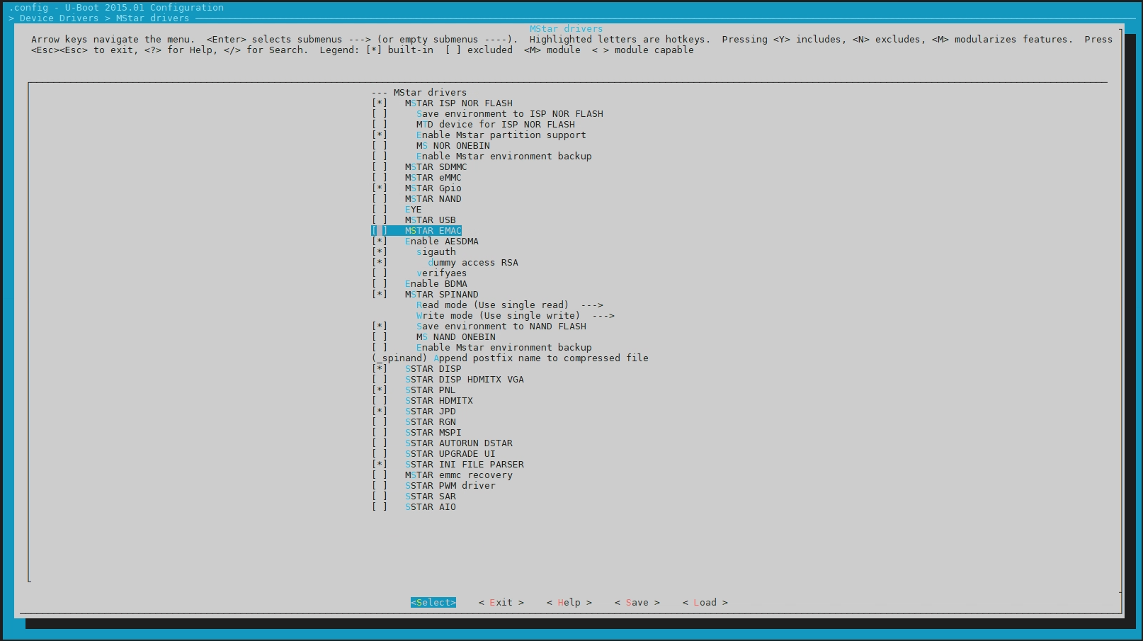
Task: Enable SSTAR PWM driver option
Action: click(x=433, y=486)
